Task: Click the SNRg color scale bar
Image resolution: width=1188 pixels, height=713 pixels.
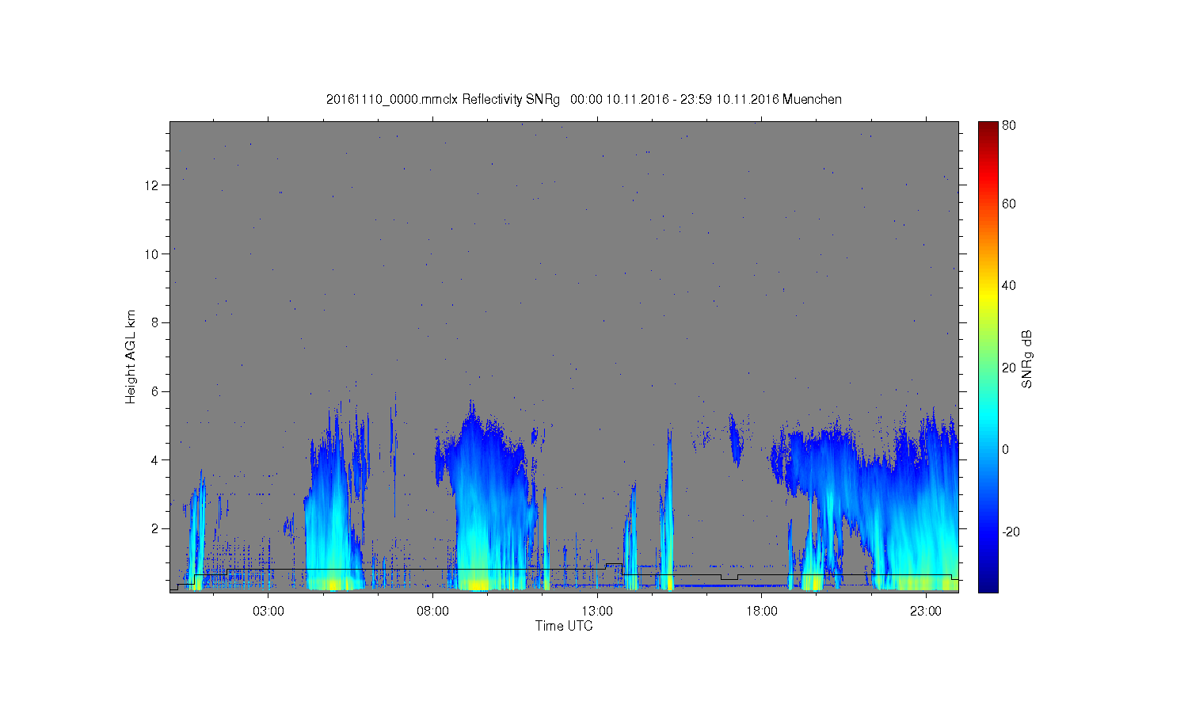Action: pos(988,356)
